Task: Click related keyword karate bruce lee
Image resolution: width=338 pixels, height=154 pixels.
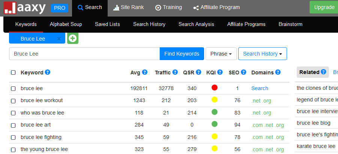Action: click(316, 146)
